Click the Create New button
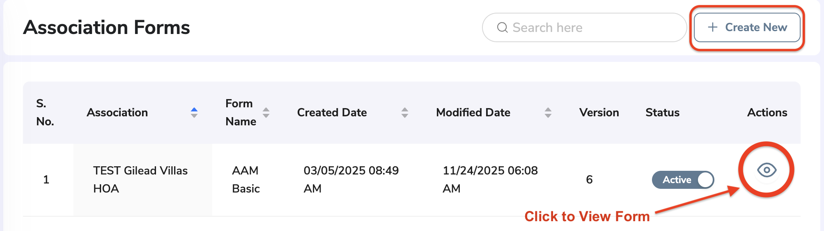 coord(747,27)
